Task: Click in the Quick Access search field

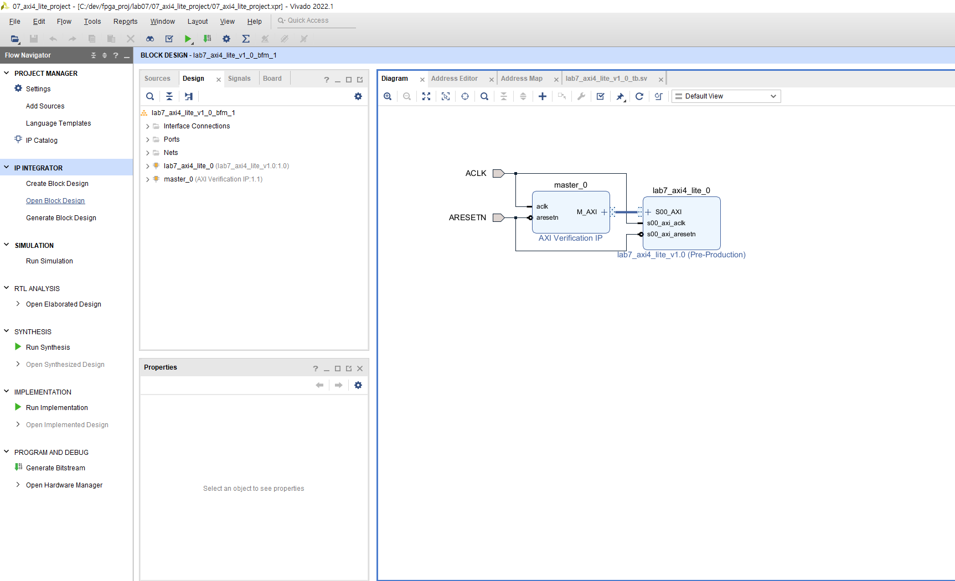Action: [x=316, y=20]
